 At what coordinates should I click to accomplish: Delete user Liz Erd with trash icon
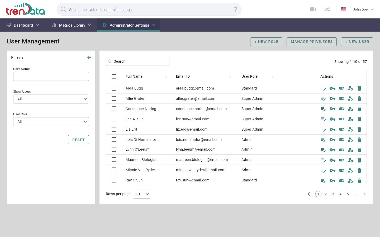359,130
